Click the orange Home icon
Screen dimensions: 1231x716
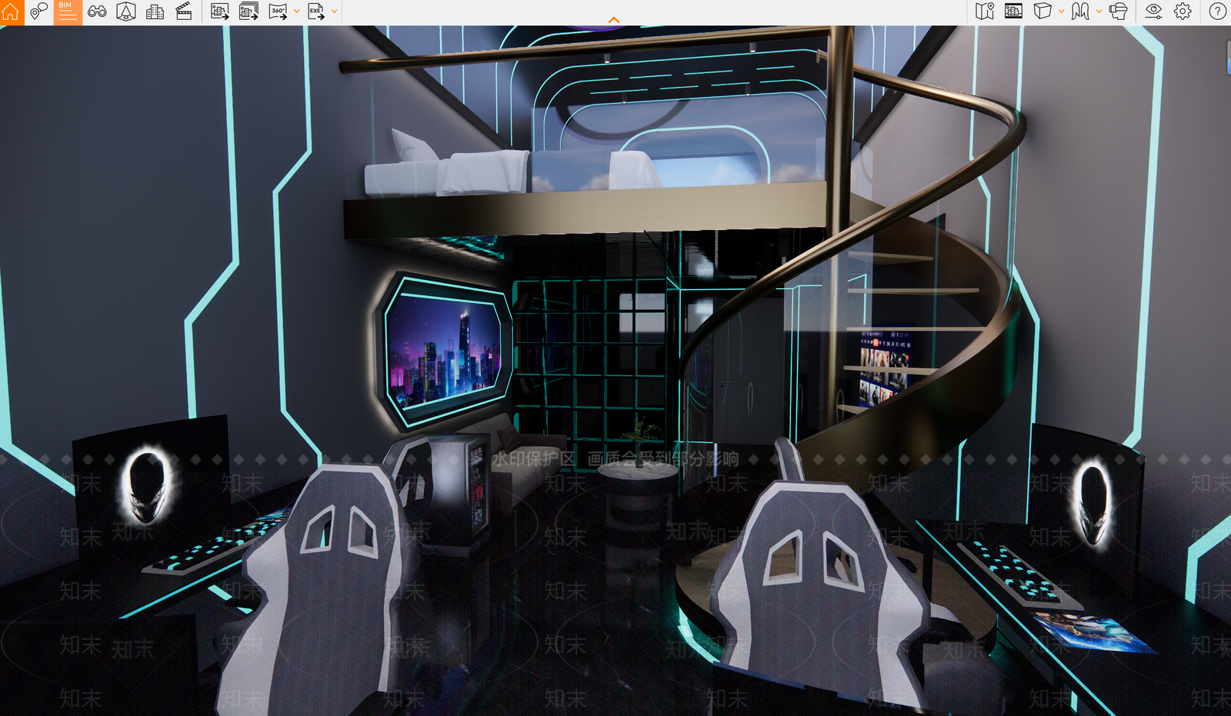[x=11, y=12]
